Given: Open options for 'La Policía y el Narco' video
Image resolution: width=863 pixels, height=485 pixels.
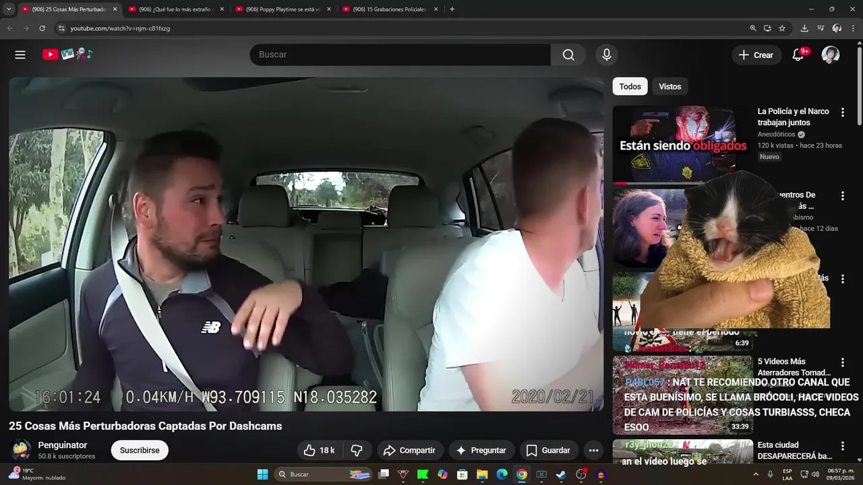Looking at the screenshot, I should pyautogui.click(x=842, y=112).
